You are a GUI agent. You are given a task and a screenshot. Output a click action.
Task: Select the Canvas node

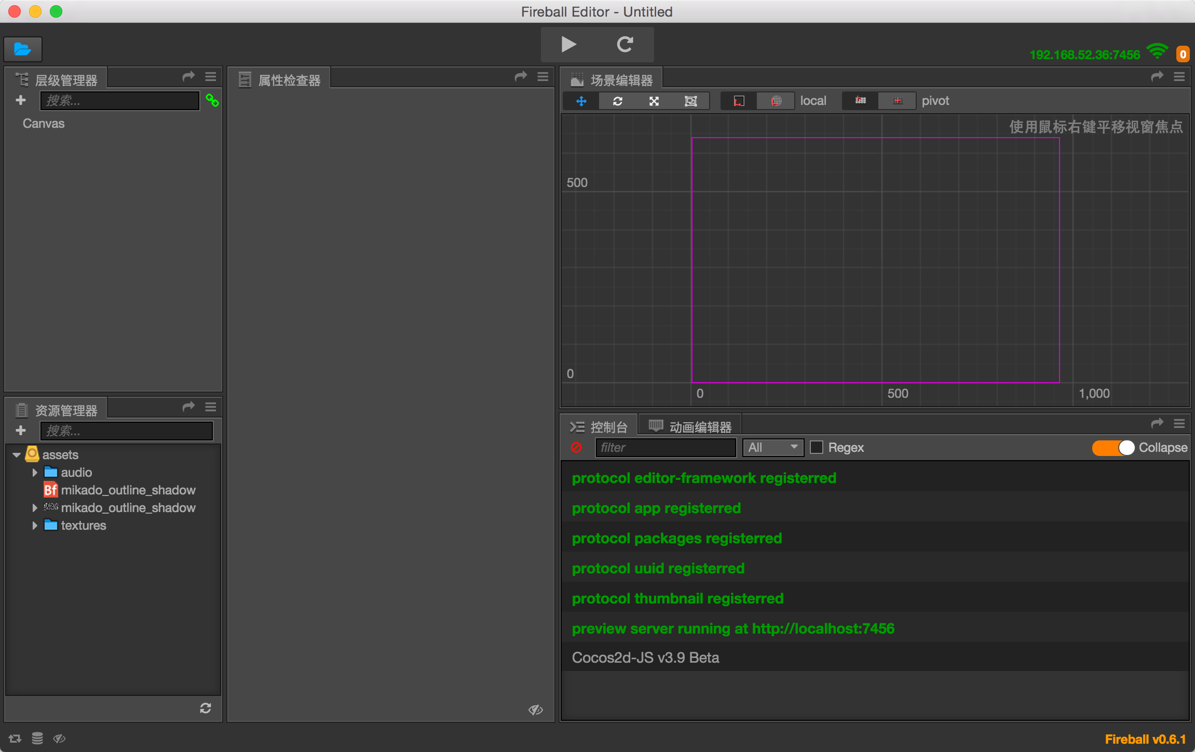(44, 124)
